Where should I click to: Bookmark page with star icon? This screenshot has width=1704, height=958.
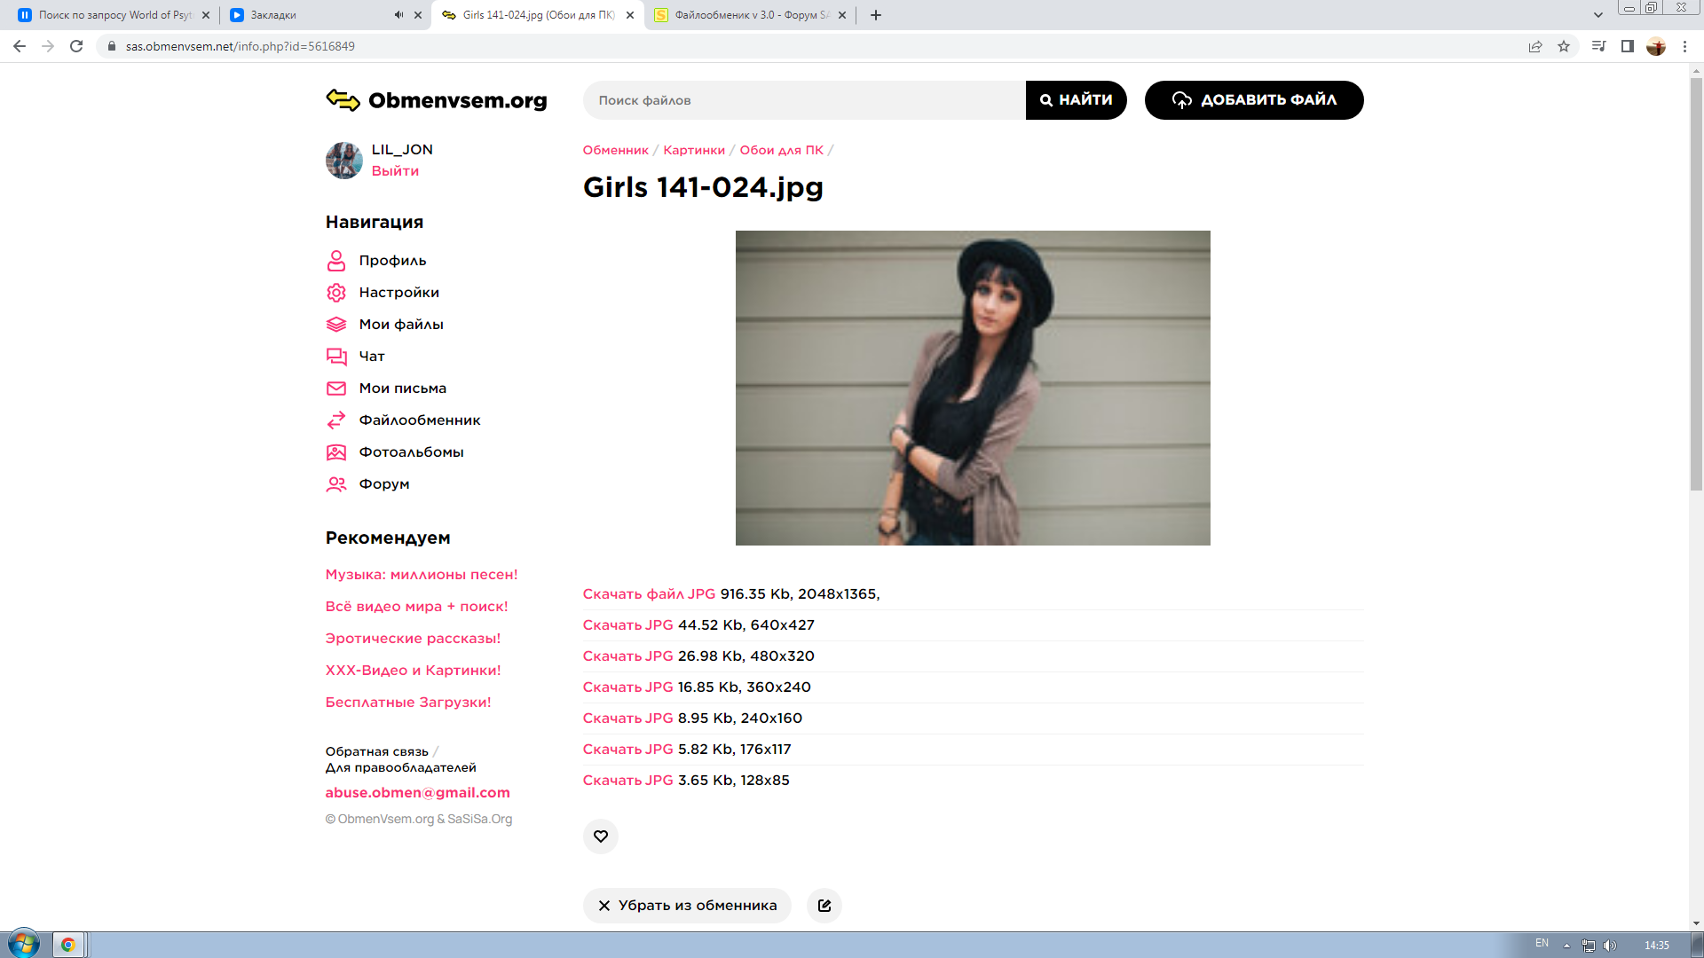(1564, 46)
